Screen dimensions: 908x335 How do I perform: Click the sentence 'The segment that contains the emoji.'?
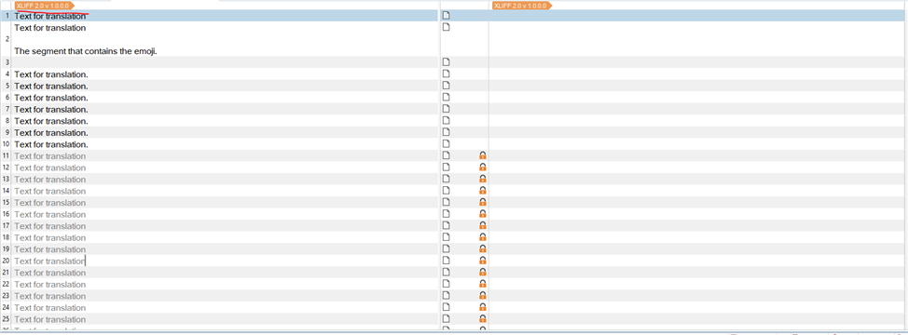click(x=86, y=51)
